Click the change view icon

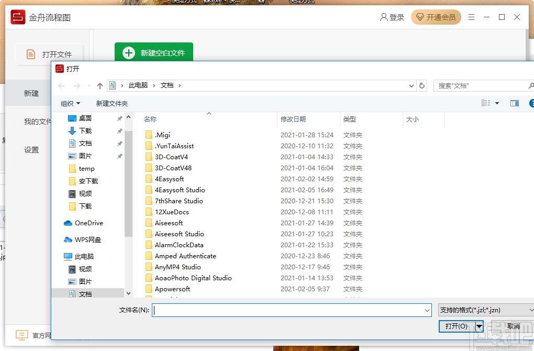click(x=486, y=103)
